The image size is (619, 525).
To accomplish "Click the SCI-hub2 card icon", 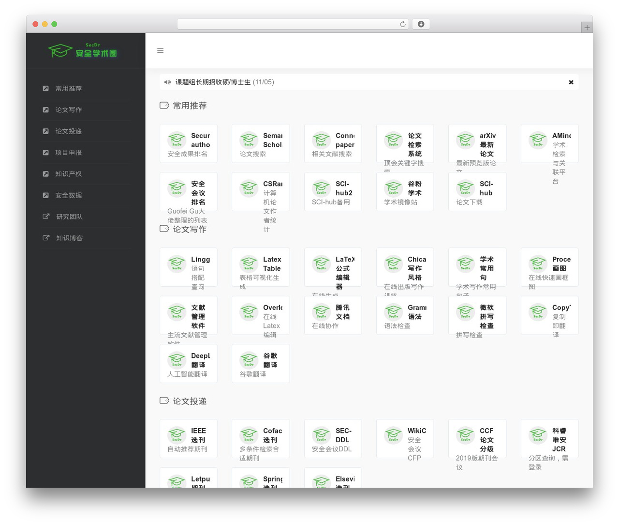I will [x=322, y=188].
